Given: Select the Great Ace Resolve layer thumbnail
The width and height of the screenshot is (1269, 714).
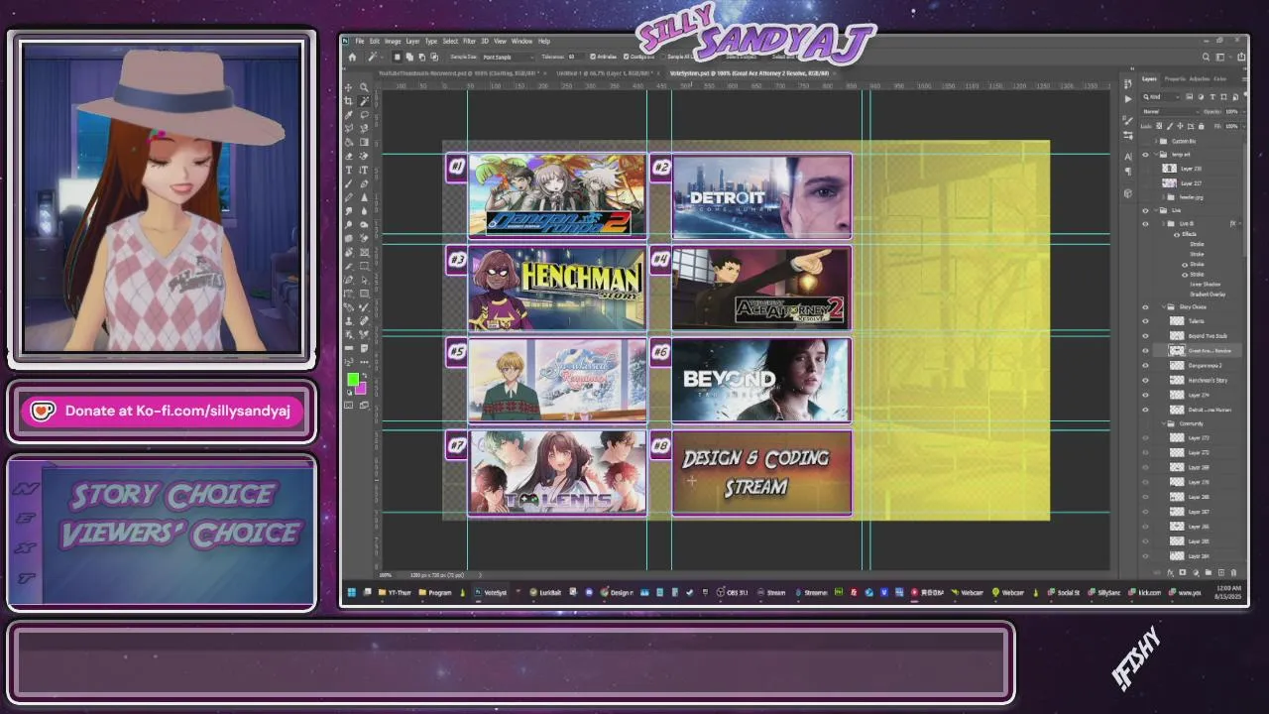Looking at the screenshot, I should click(x=1177, y=350).
